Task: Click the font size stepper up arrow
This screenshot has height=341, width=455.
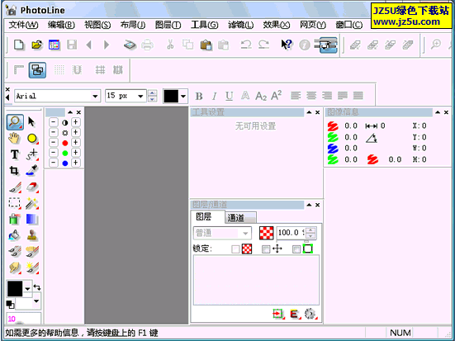Action: (x=152, y=93)
